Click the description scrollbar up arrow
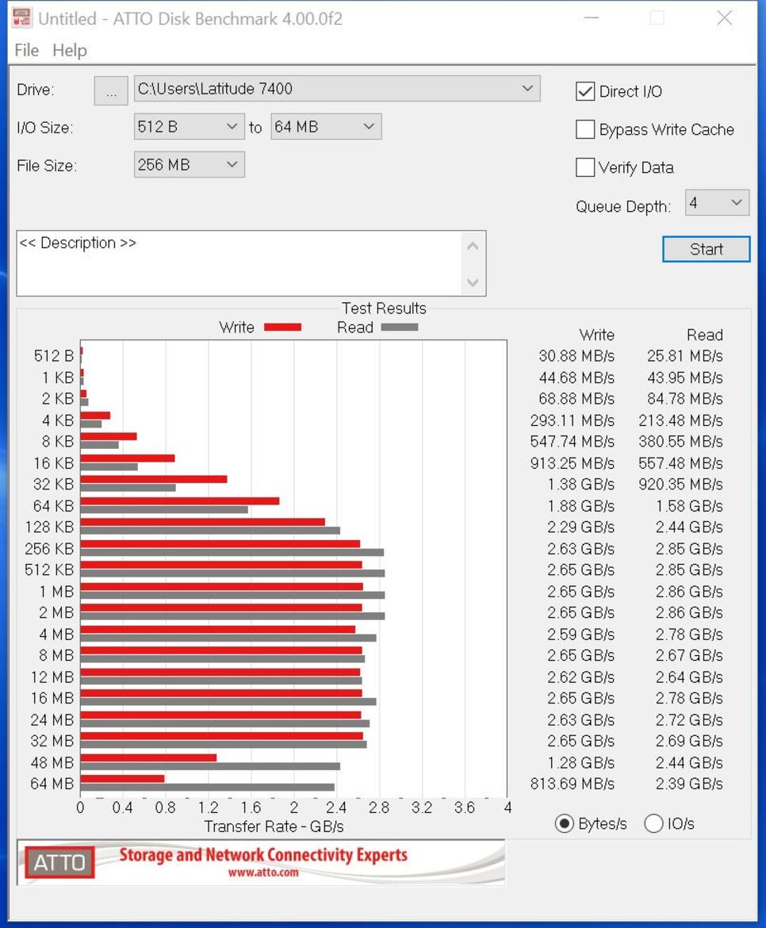 tap(473, 246)
